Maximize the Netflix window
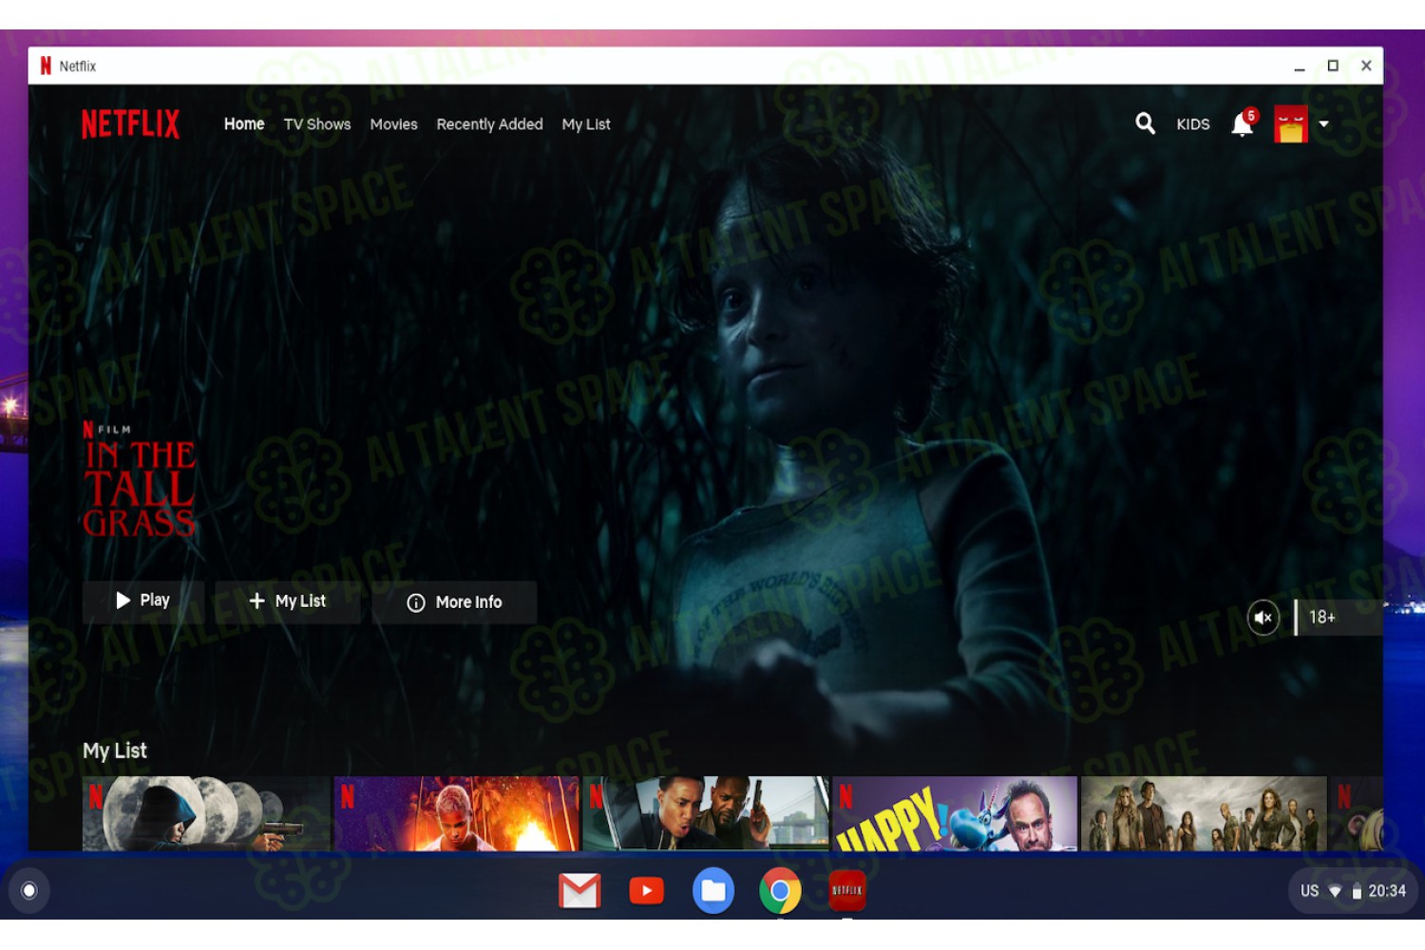Screen dimensions: 1425x950 tap(1333, 66)
